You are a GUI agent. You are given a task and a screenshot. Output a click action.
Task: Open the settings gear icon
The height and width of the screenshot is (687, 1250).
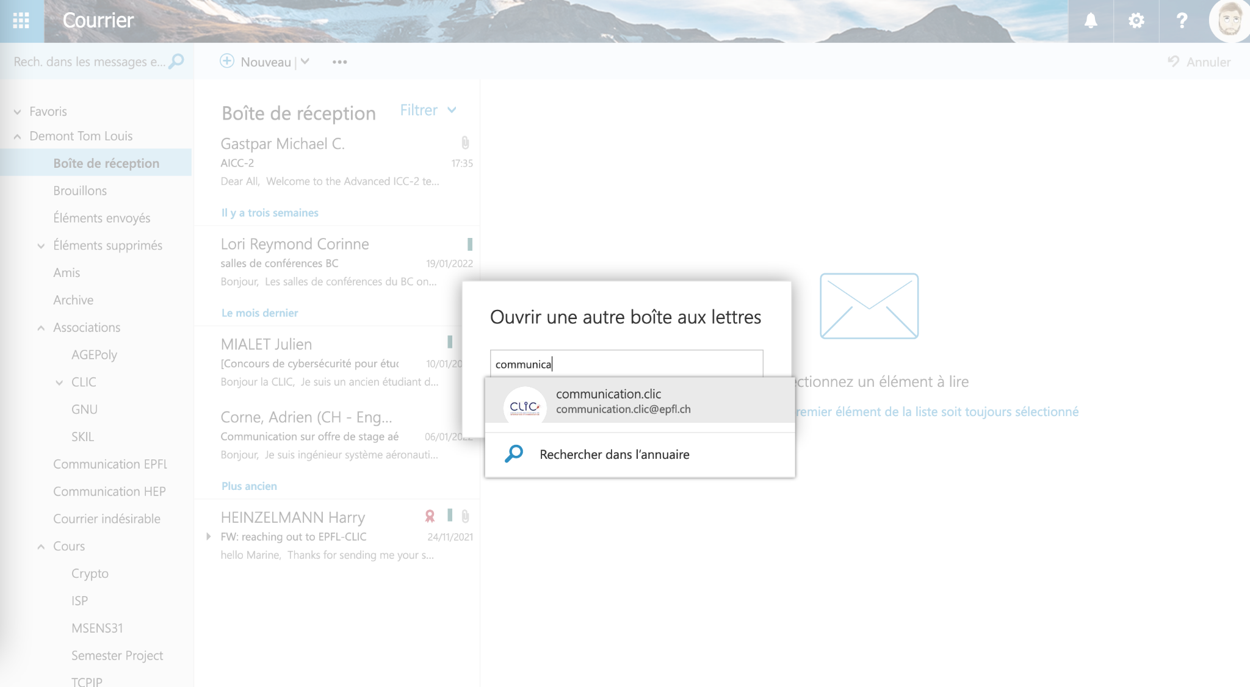(1136, 21)
